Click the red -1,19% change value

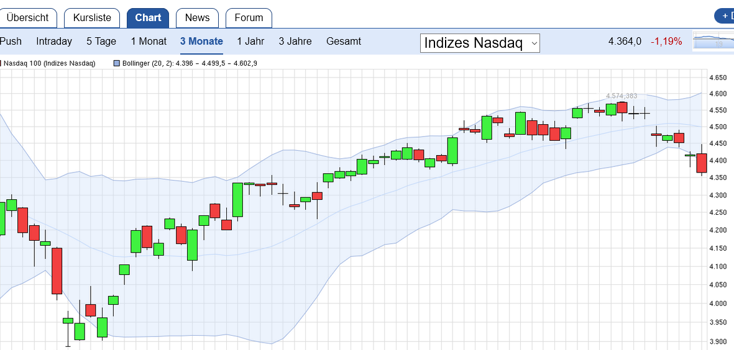666,42
